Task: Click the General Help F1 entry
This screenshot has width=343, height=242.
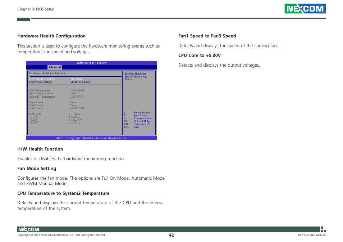Action: coord(137,121)
